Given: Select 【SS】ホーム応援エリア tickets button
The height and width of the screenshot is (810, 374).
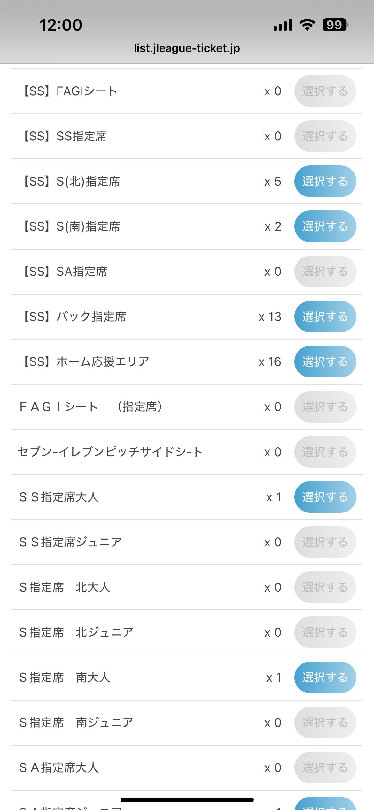Looking at the screenshot, I should (325, 362).
